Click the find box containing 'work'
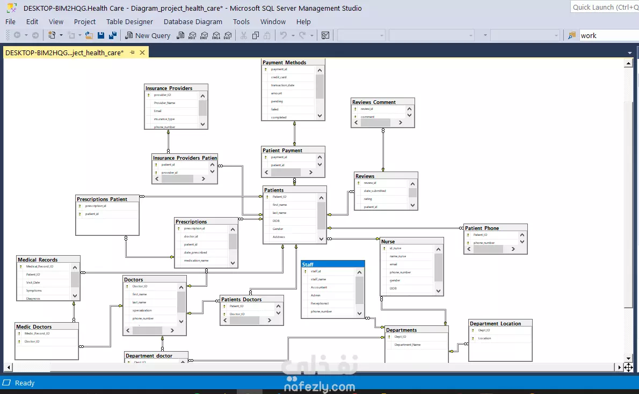 [608, 35]
